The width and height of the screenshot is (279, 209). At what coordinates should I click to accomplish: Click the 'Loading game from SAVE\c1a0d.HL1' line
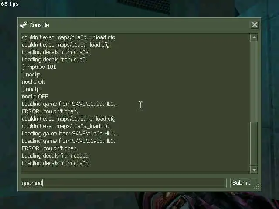tap(70, 134)
